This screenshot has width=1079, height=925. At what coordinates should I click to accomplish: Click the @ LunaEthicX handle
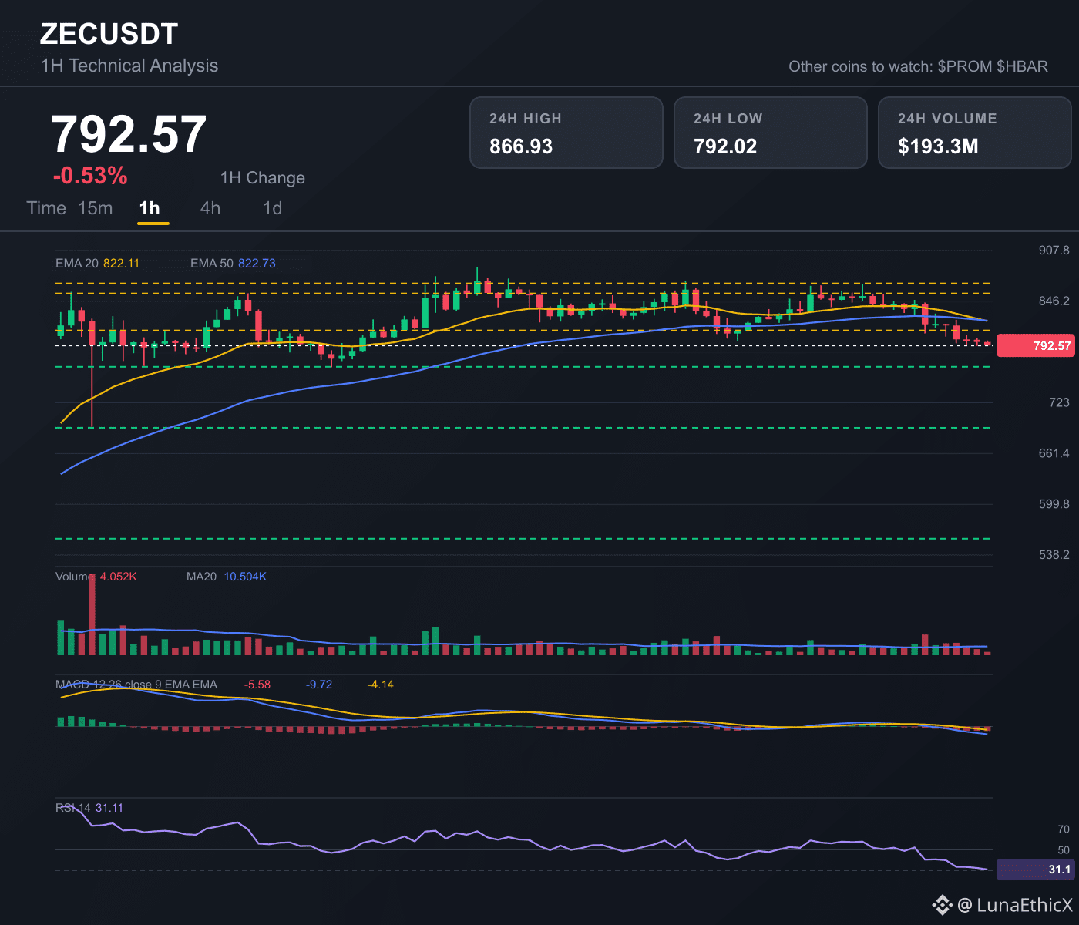(1015, 905)
